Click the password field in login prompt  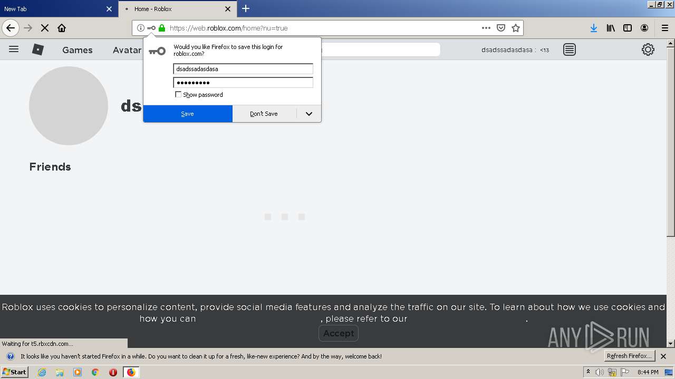[243, 83]
